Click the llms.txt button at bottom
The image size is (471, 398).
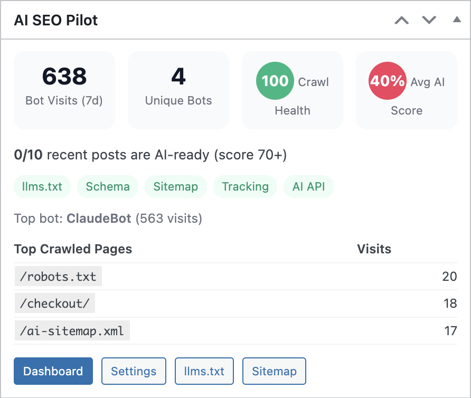pos(204,371)
